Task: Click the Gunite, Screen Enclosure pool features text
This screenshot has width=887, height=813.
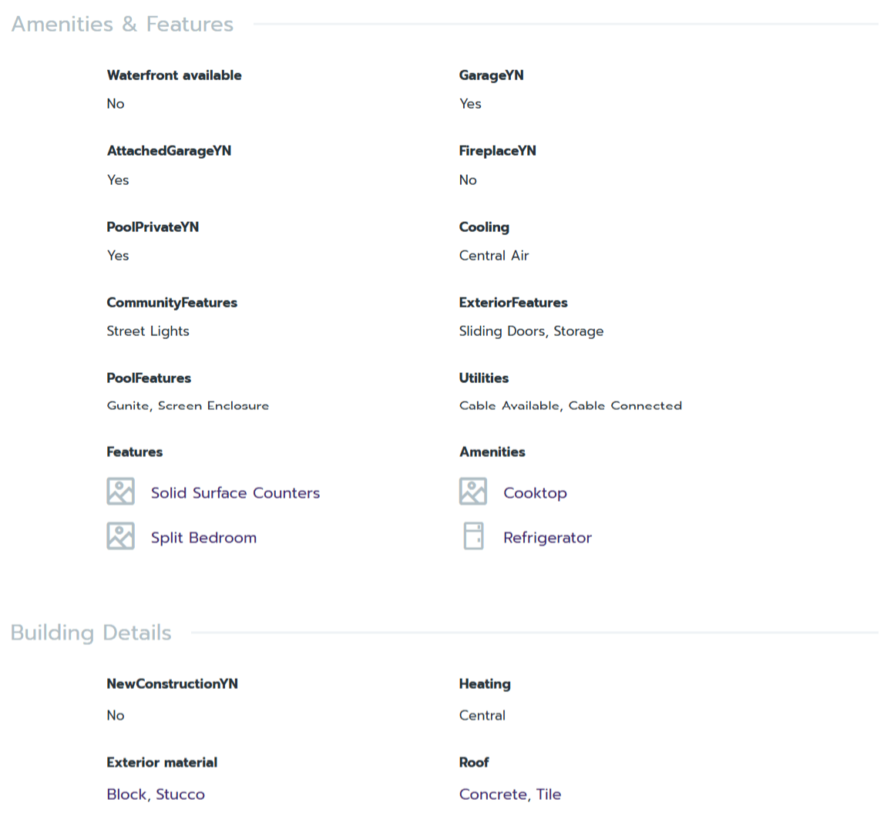Action: 188,406
